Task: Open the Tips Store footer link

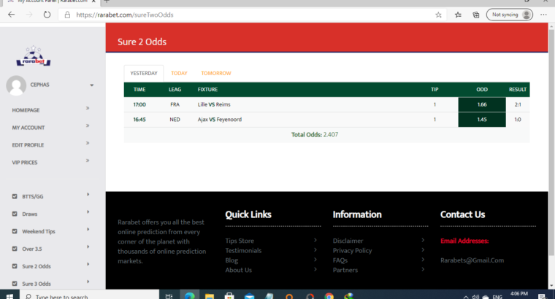Action: (240, 241)
